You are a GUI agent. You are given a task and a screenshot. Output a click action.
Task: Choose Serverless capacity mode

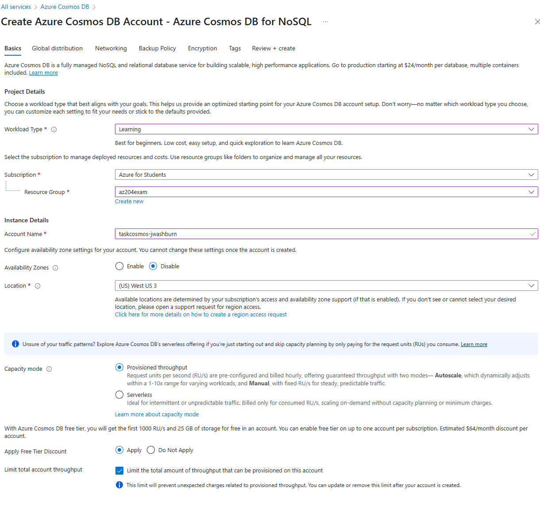click(x=119, y=395)
